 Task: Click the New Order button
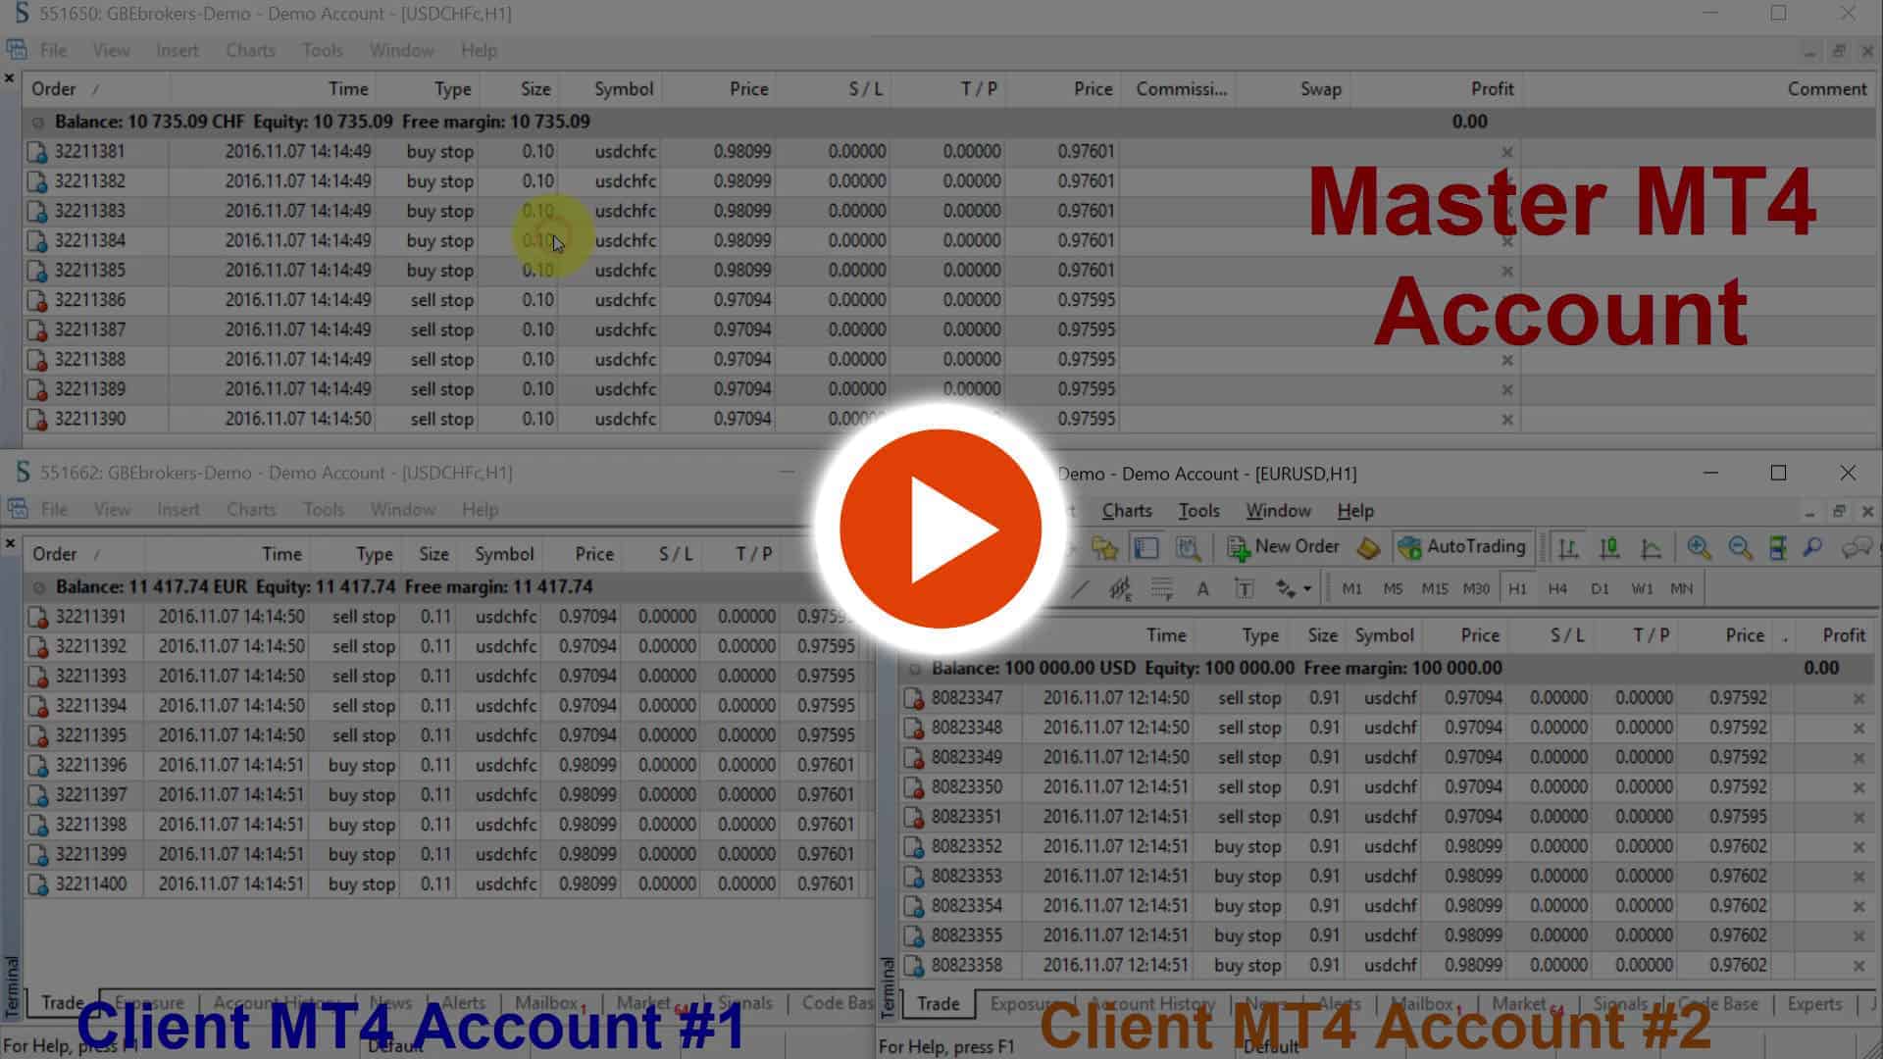tap(1284, 547)
